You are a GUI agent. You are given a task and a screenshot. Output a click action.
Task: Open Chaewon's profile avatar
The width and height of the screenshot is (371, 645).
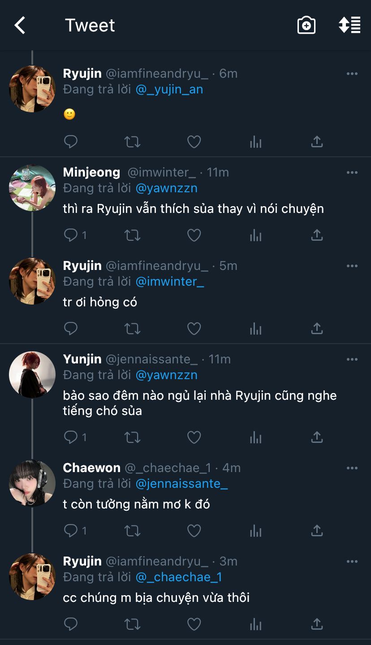point(32,483)
